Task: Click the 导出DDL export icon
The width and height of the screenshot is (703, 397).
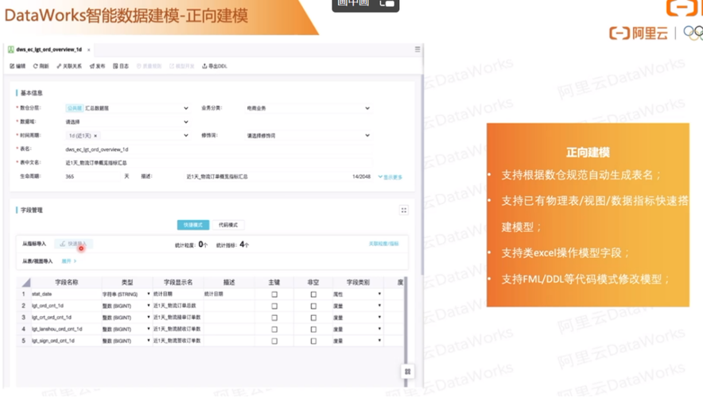Action: (x=215, y=66)
